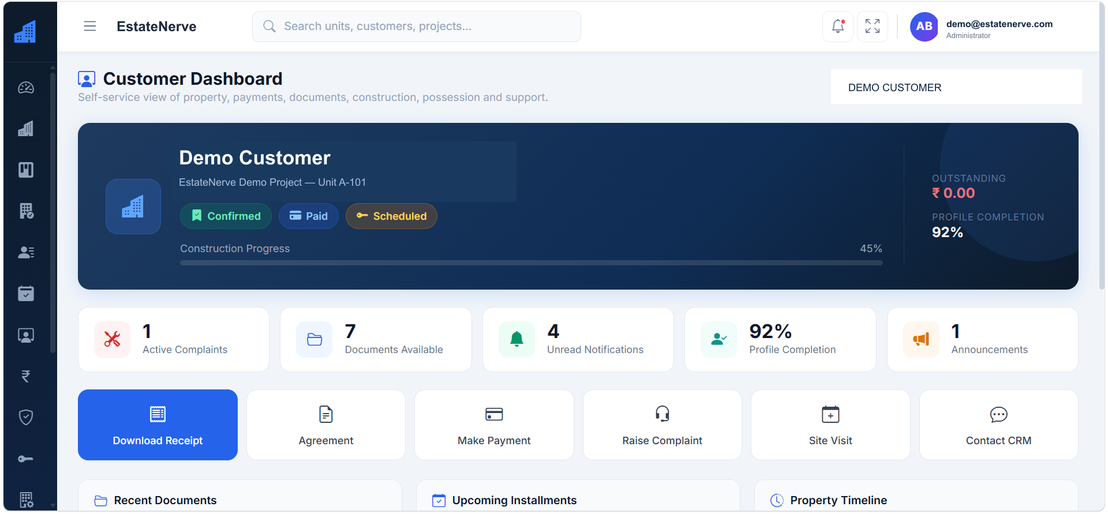Open the customer portal sidebar icon
Image resolution: width=1108 pixels, height=514 pixels.
26,335
